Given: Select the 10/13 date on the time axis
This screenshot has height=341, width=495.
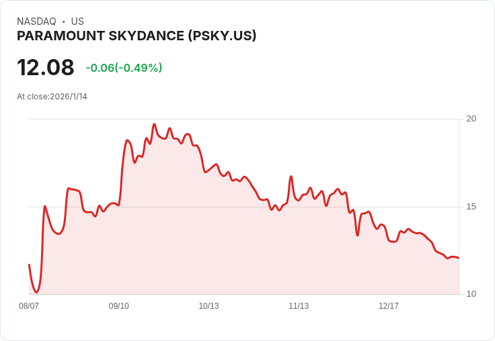Looking at the screenshot, I should [208, 306].
